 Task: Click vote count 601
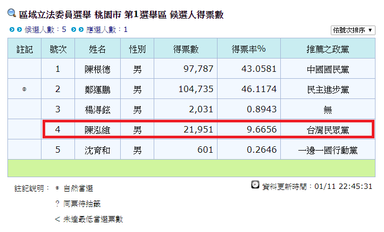(205, 150)
